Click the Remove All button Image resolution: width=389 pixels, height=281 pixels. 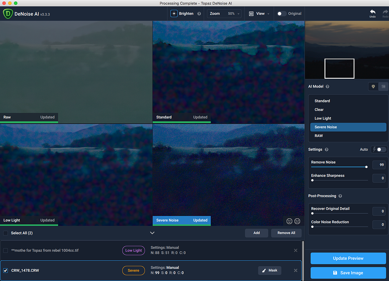pyautogui.click(x=286, y=233)
